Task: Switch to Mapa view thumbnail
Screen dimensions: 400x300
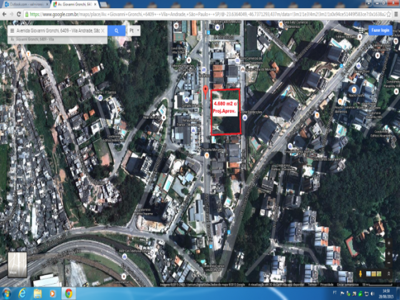Action: coord(17,264)
